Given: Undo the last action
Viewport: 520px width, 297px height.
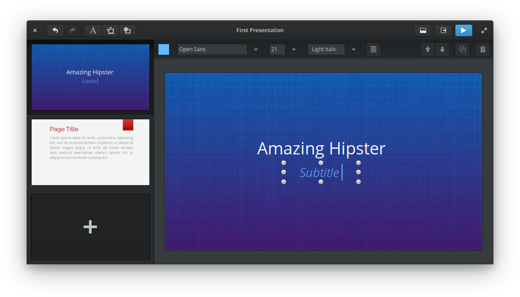Looking at the screenshot, I should click(x=55, y=30).
